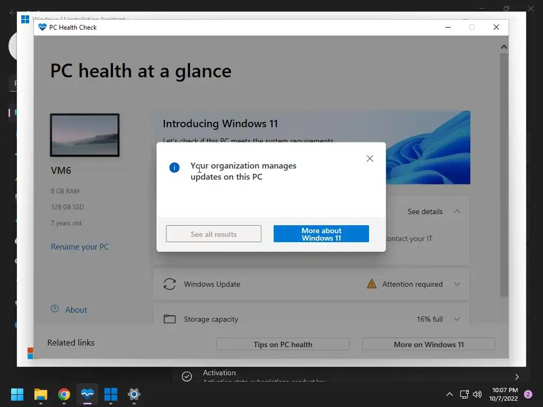Click the Attention required warning icon
This screenshot has width=543, height=407.
372,284
